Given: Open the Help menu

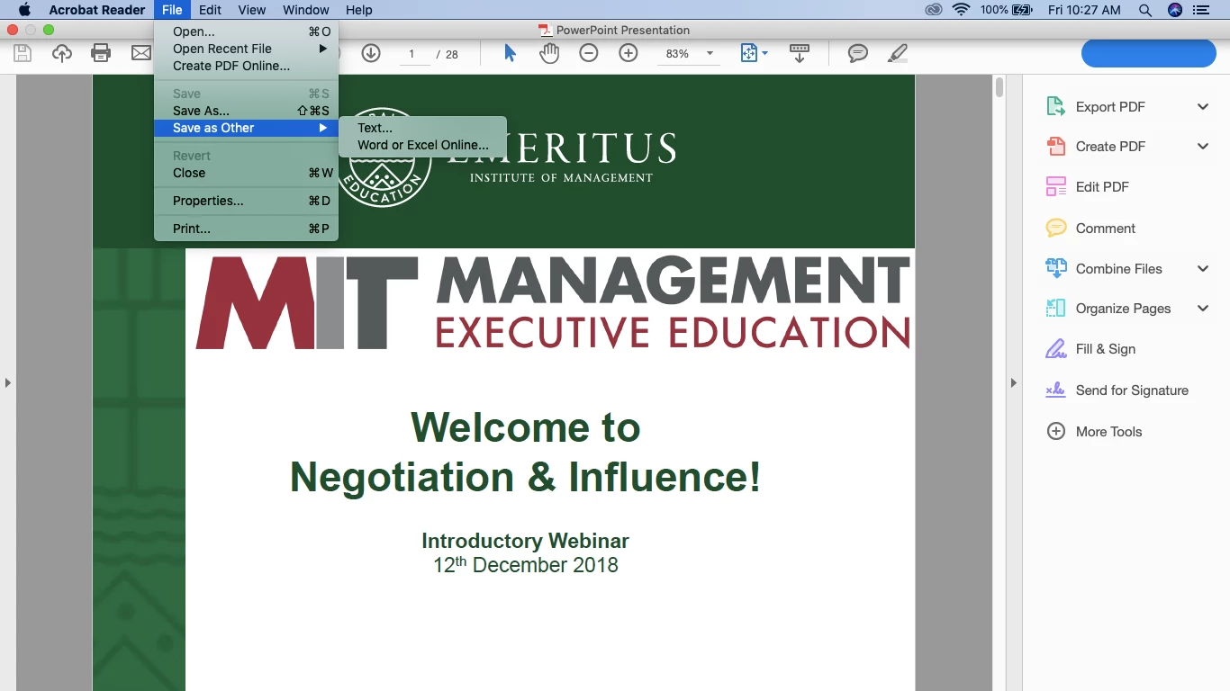Looking at the screenshot, I should (x=359, y=10).
